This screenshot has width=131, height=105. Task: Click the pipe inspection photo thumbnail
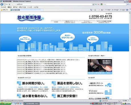(100, 66)
